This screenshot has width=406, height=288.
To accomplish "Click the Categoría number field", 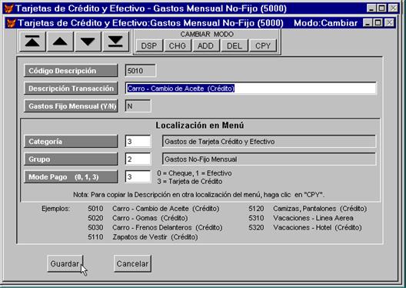I will [x=138, y=142].
